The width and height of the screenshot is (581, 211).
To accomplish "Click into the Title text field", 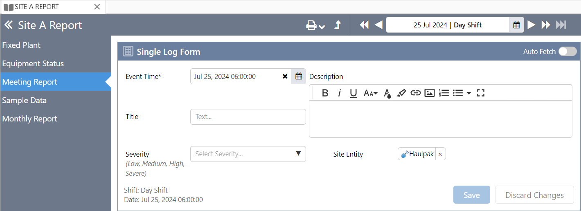I will [248, 117].
